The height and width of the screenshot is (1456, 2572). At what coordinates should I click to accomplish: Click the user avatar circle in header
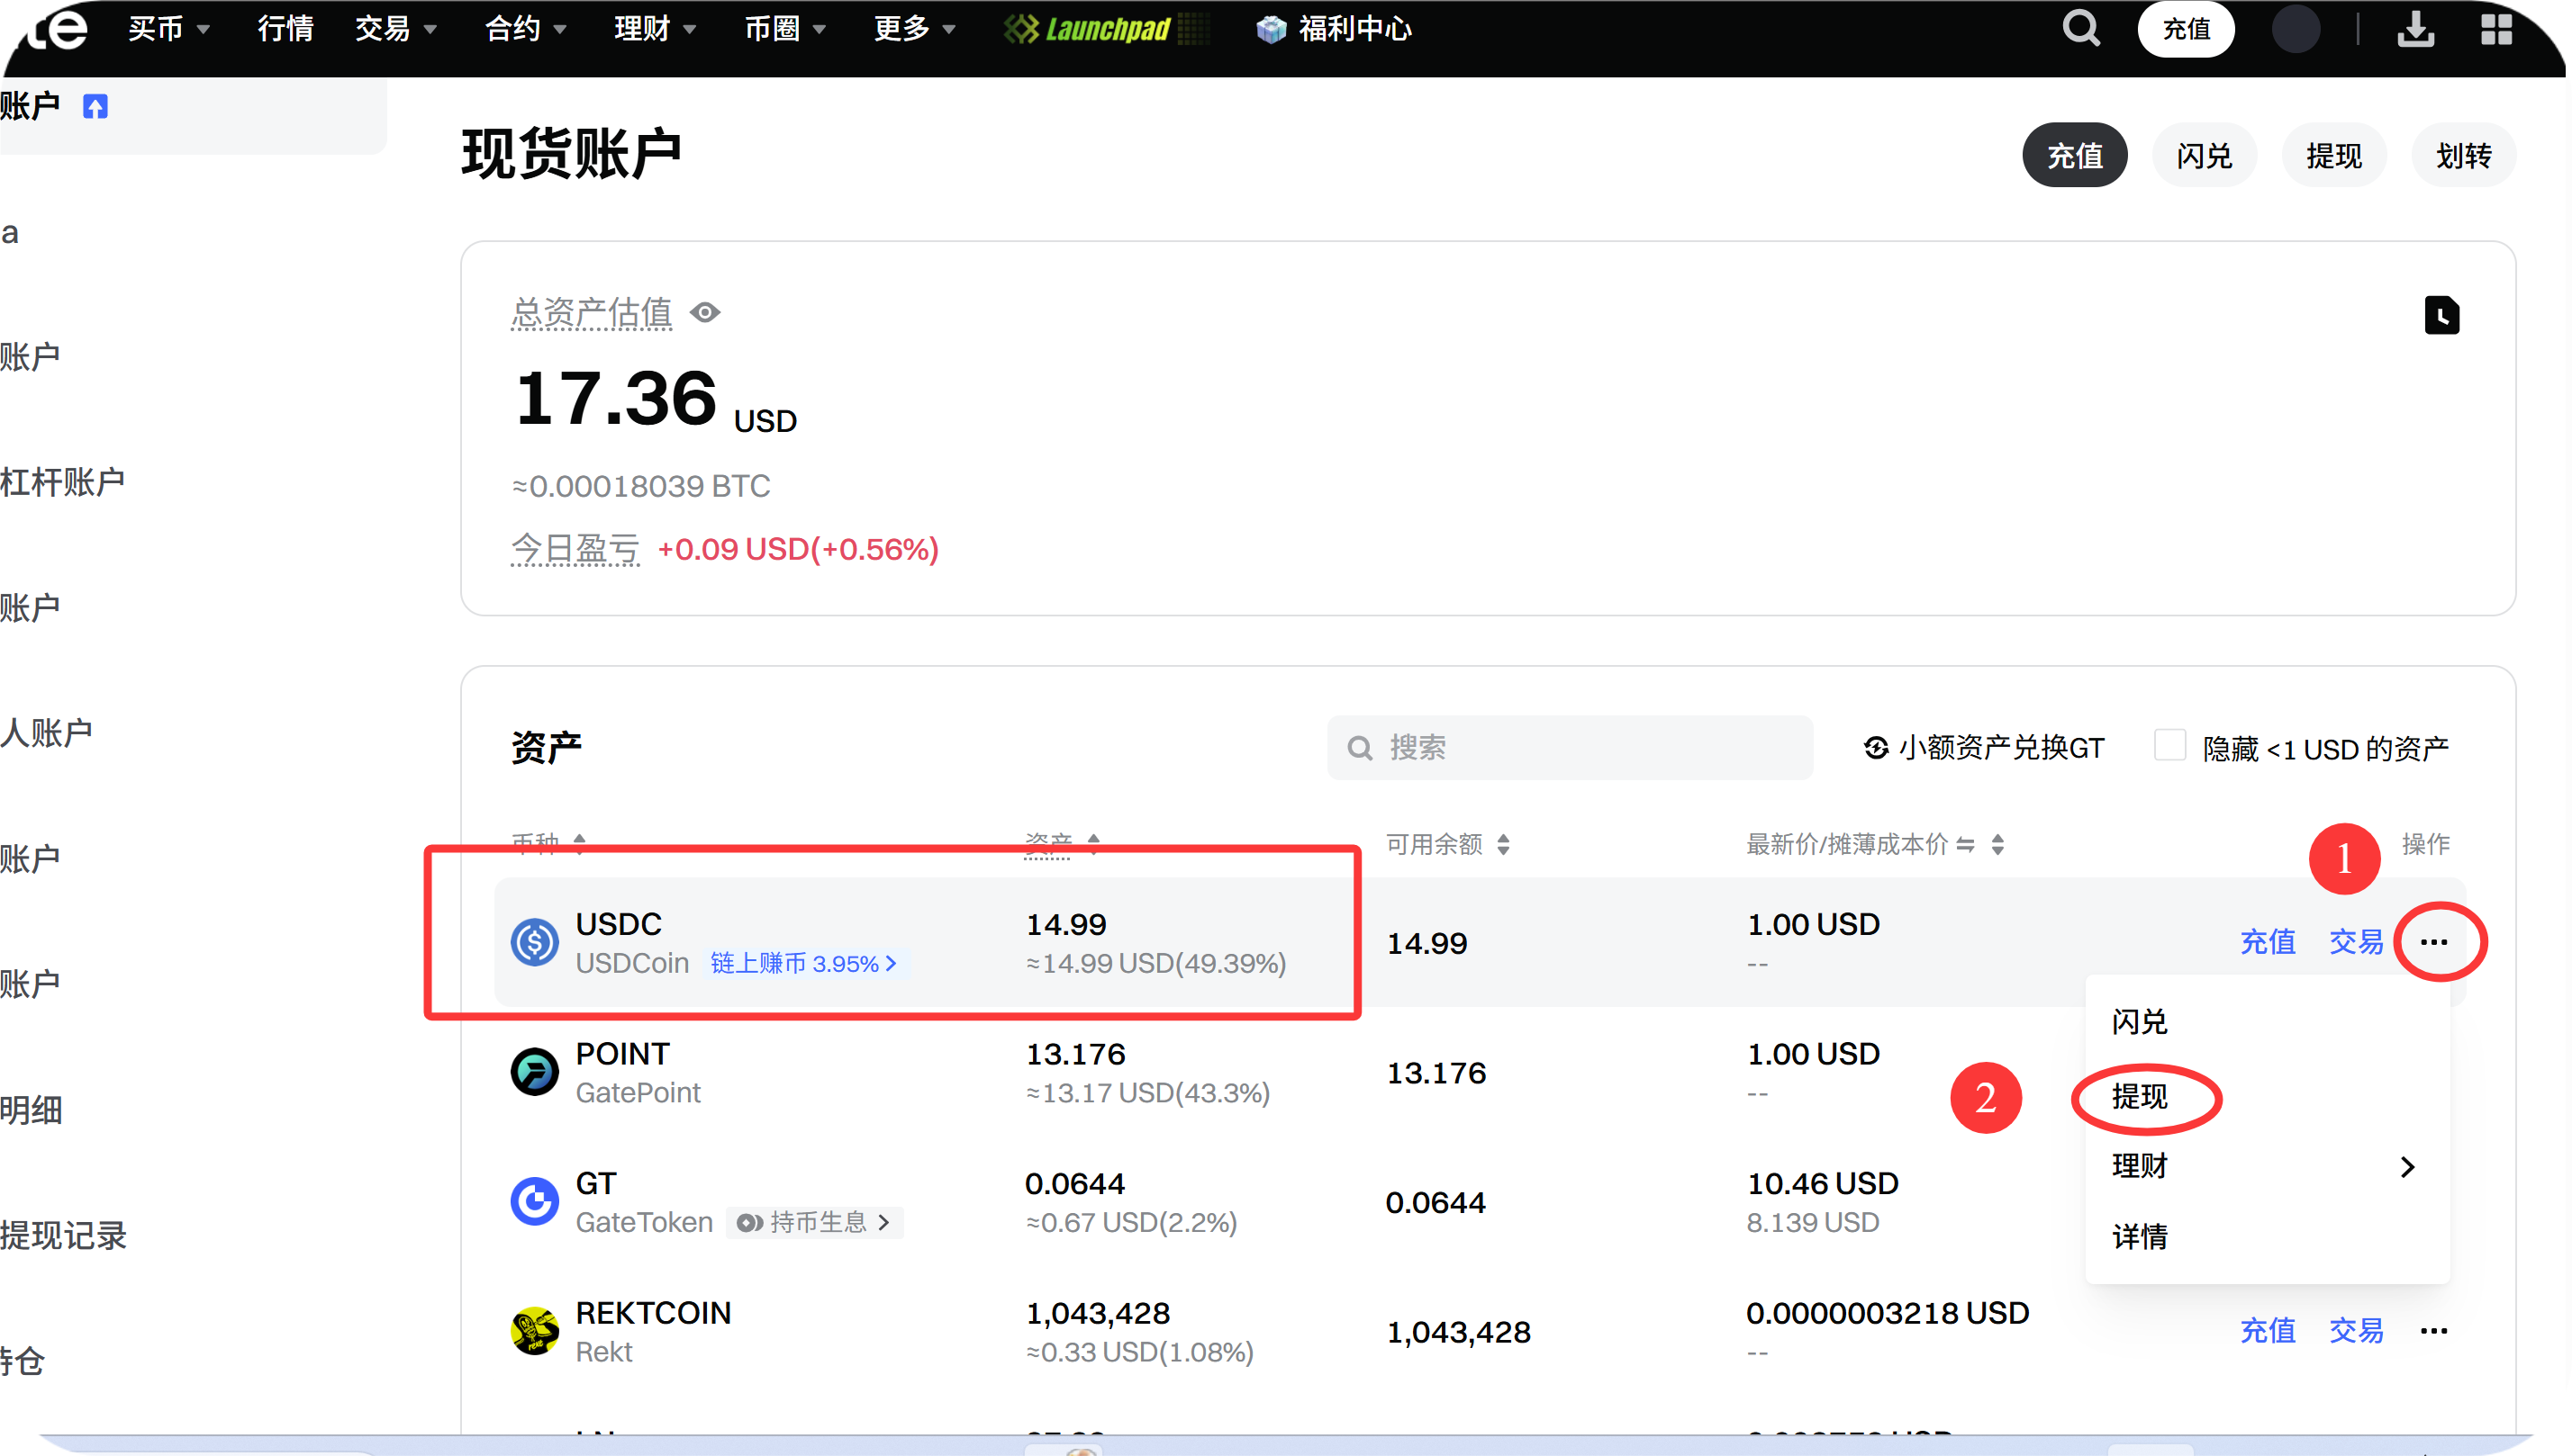pos(2295,28)
